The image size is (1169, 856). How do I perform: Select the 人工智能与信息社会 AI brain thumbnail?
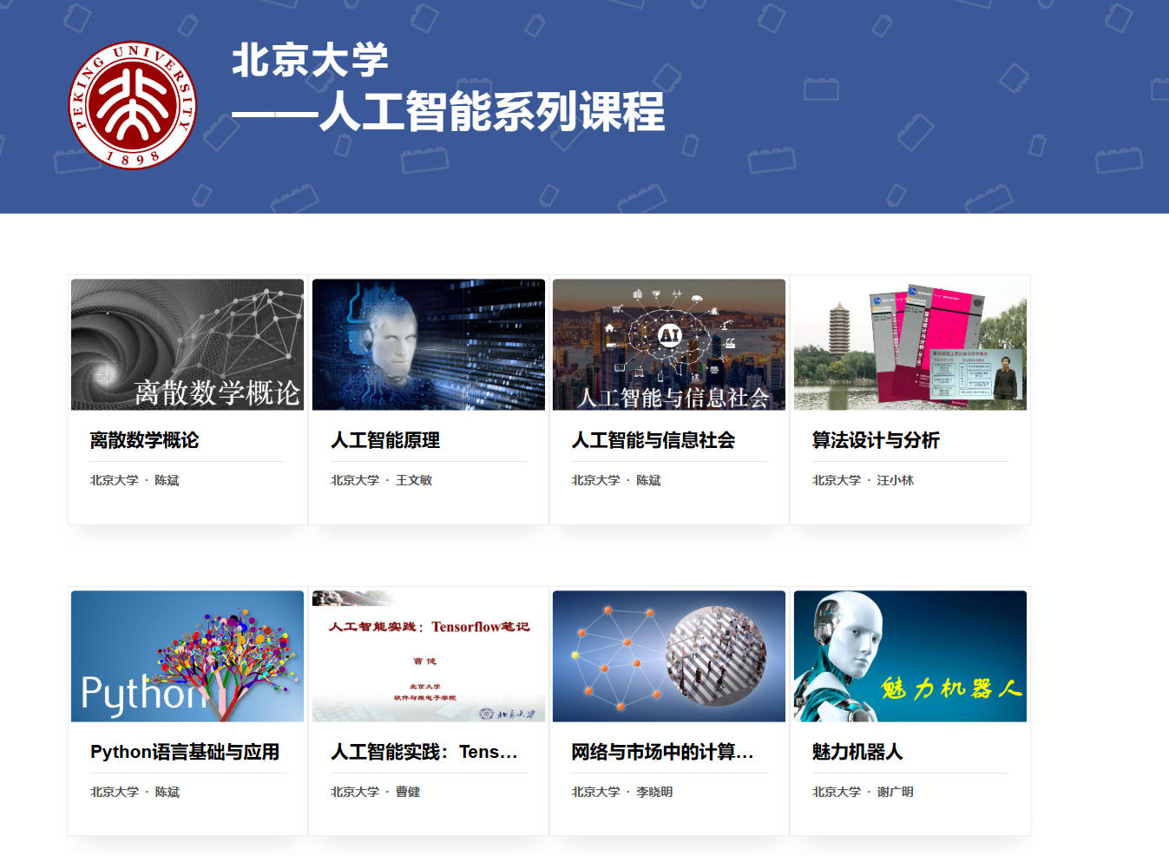(669, 345)
